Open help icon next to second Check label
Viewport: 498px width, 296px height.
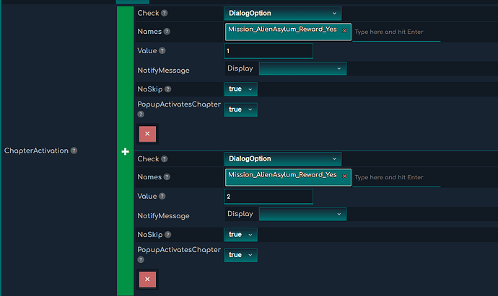click(x=165, y=158)
